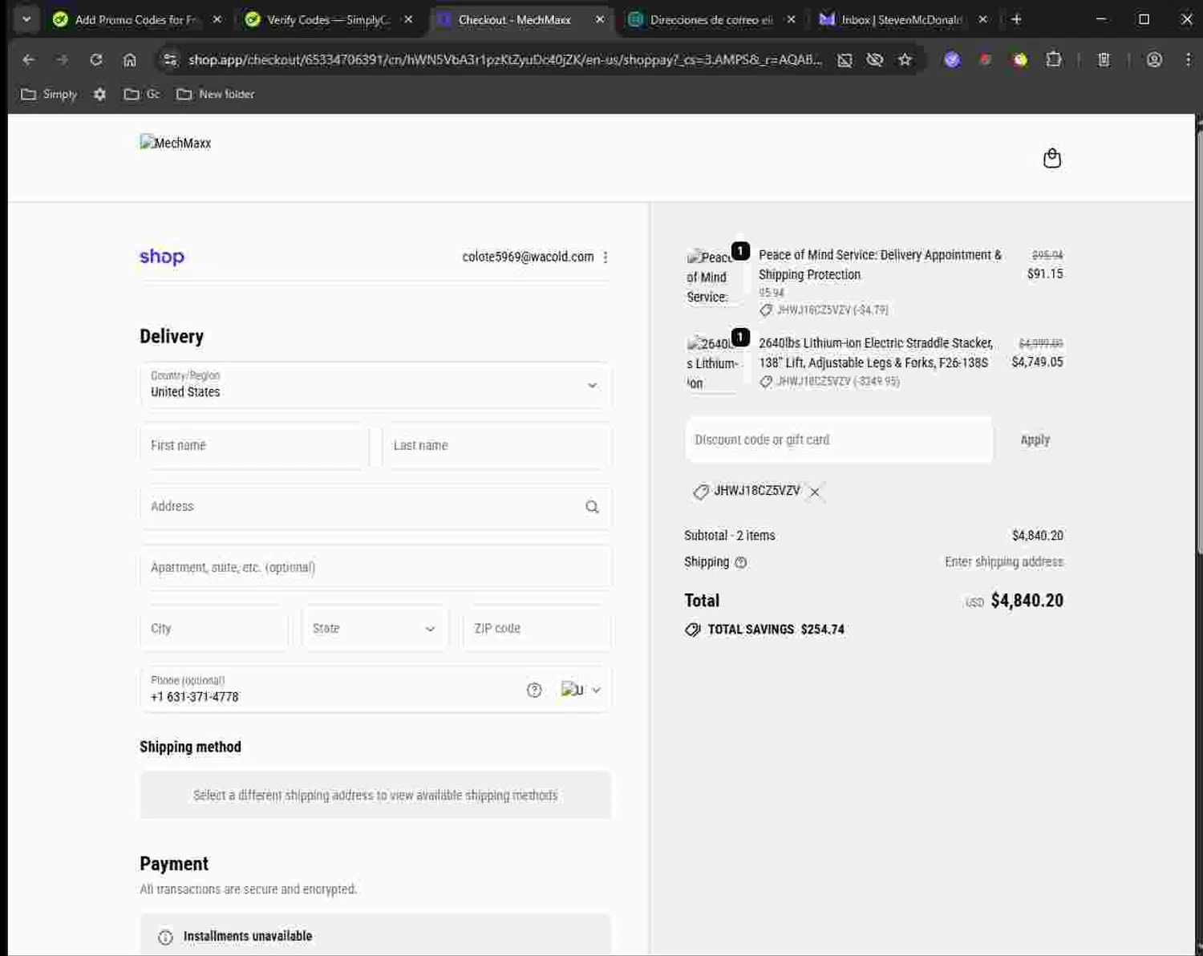This screenshot has height=956, width=1203.
Task: Focus the First name field
Action: (x=254, y=446)
